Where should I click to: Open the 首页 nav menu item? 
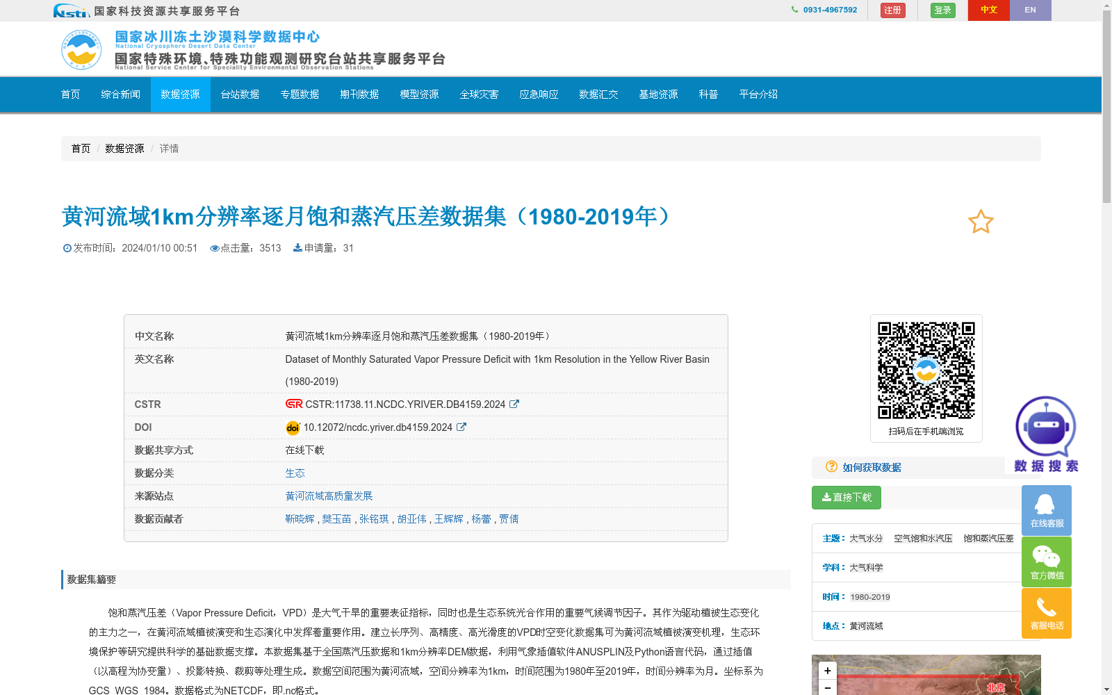70,95
